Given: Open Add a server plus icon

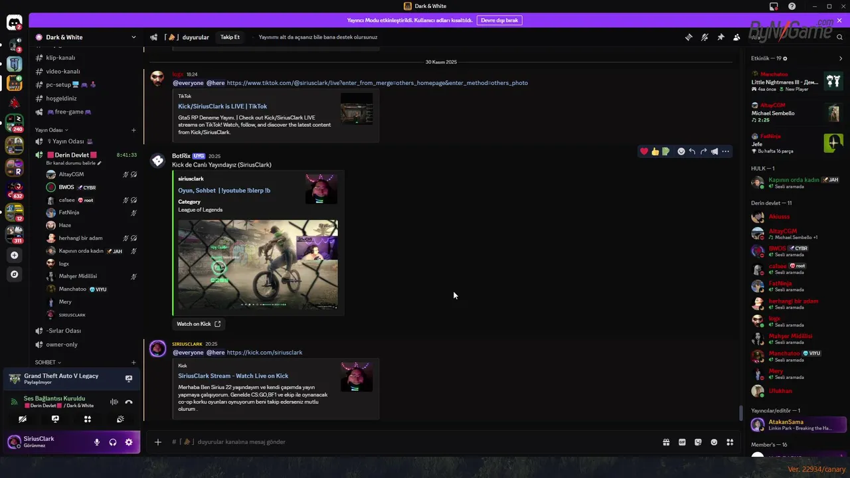Looking at the screenshot, I should 14,255.
